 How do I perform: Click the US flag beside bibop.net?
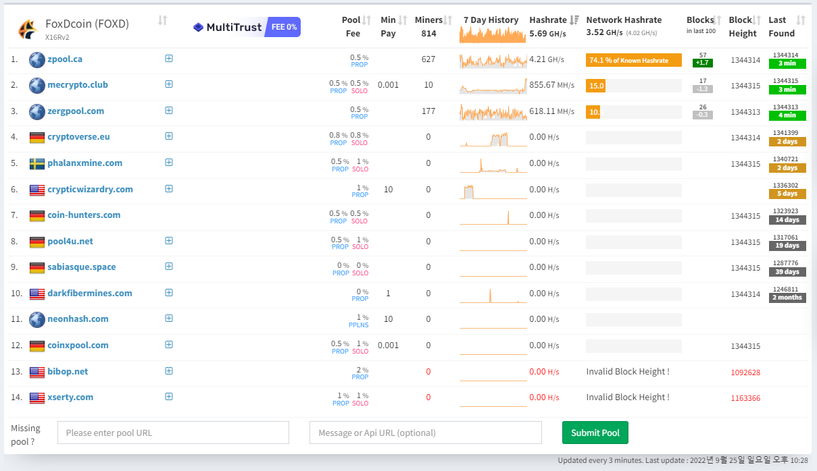click(37, 372)
